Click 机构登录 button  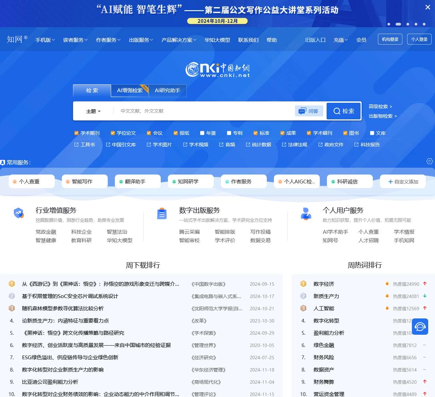point(390,39)
